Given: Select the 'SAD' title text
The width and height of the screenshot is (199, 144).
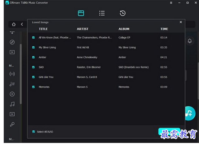Looking at the screenshot, I should click(41, 67).
